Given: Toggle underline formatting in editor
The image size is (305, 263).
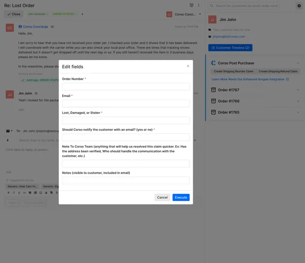Looking at the screenshot, I should point(19,193).
